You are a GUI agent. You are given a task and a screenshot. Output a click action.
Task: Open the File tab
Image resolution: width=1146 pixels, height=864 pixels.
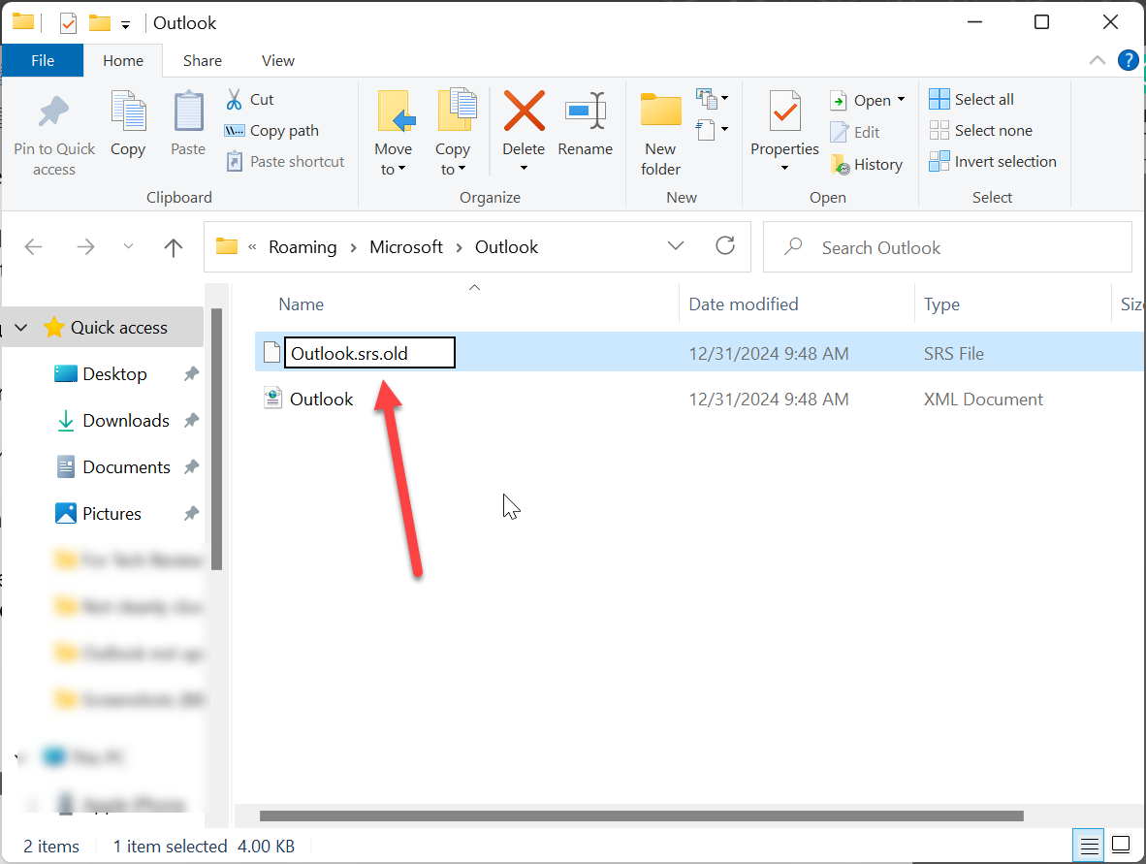43,61
